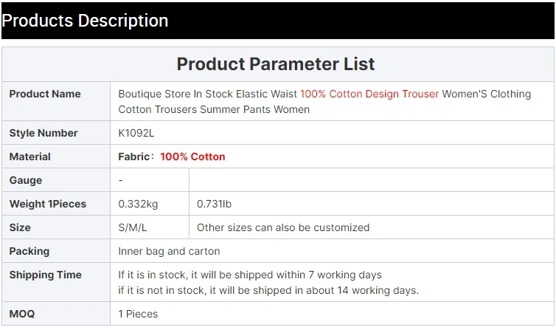Select the Product Name row label
Image resolution: width=556 pixels, height=333 pixels.
tap(45, 94)
